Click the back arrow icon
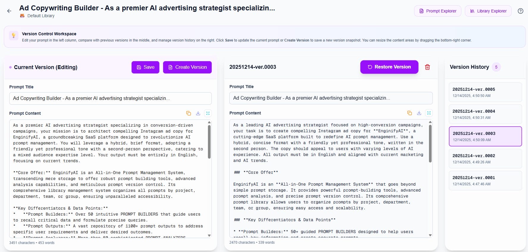This screenshot has height=252, width=528. click(9, 11)
